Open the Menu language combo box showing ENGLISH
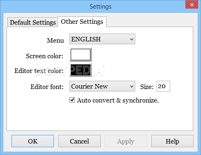 coord(102,39)
